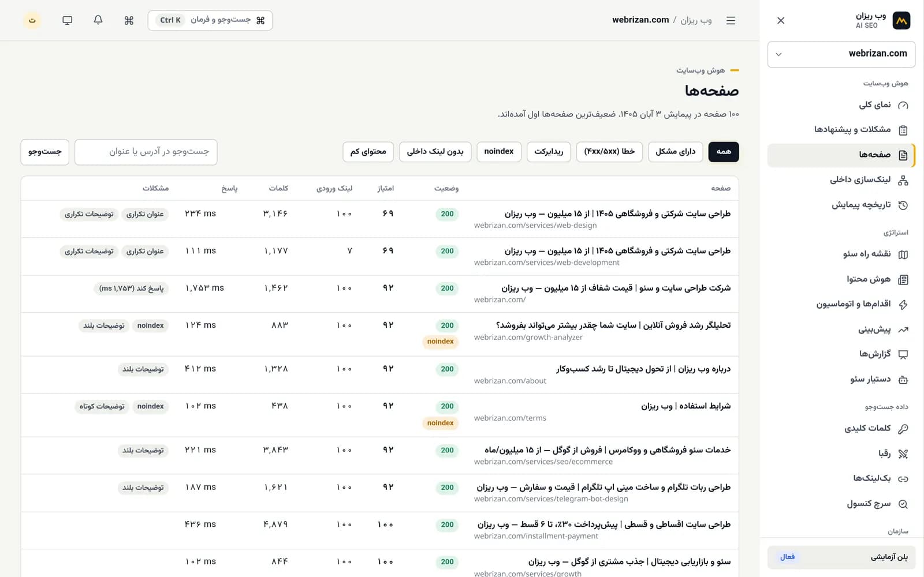Image resolution: width=924 pixels, height=577 pixels.
Task: Open دستیار سئو in the sidebar
Action: (x=841, y=379)
